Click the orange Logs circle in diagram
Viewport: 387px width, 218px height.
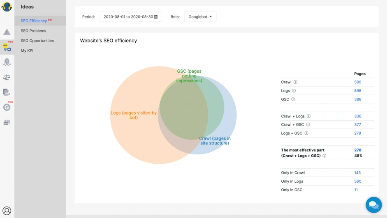[x=132, y=131]
